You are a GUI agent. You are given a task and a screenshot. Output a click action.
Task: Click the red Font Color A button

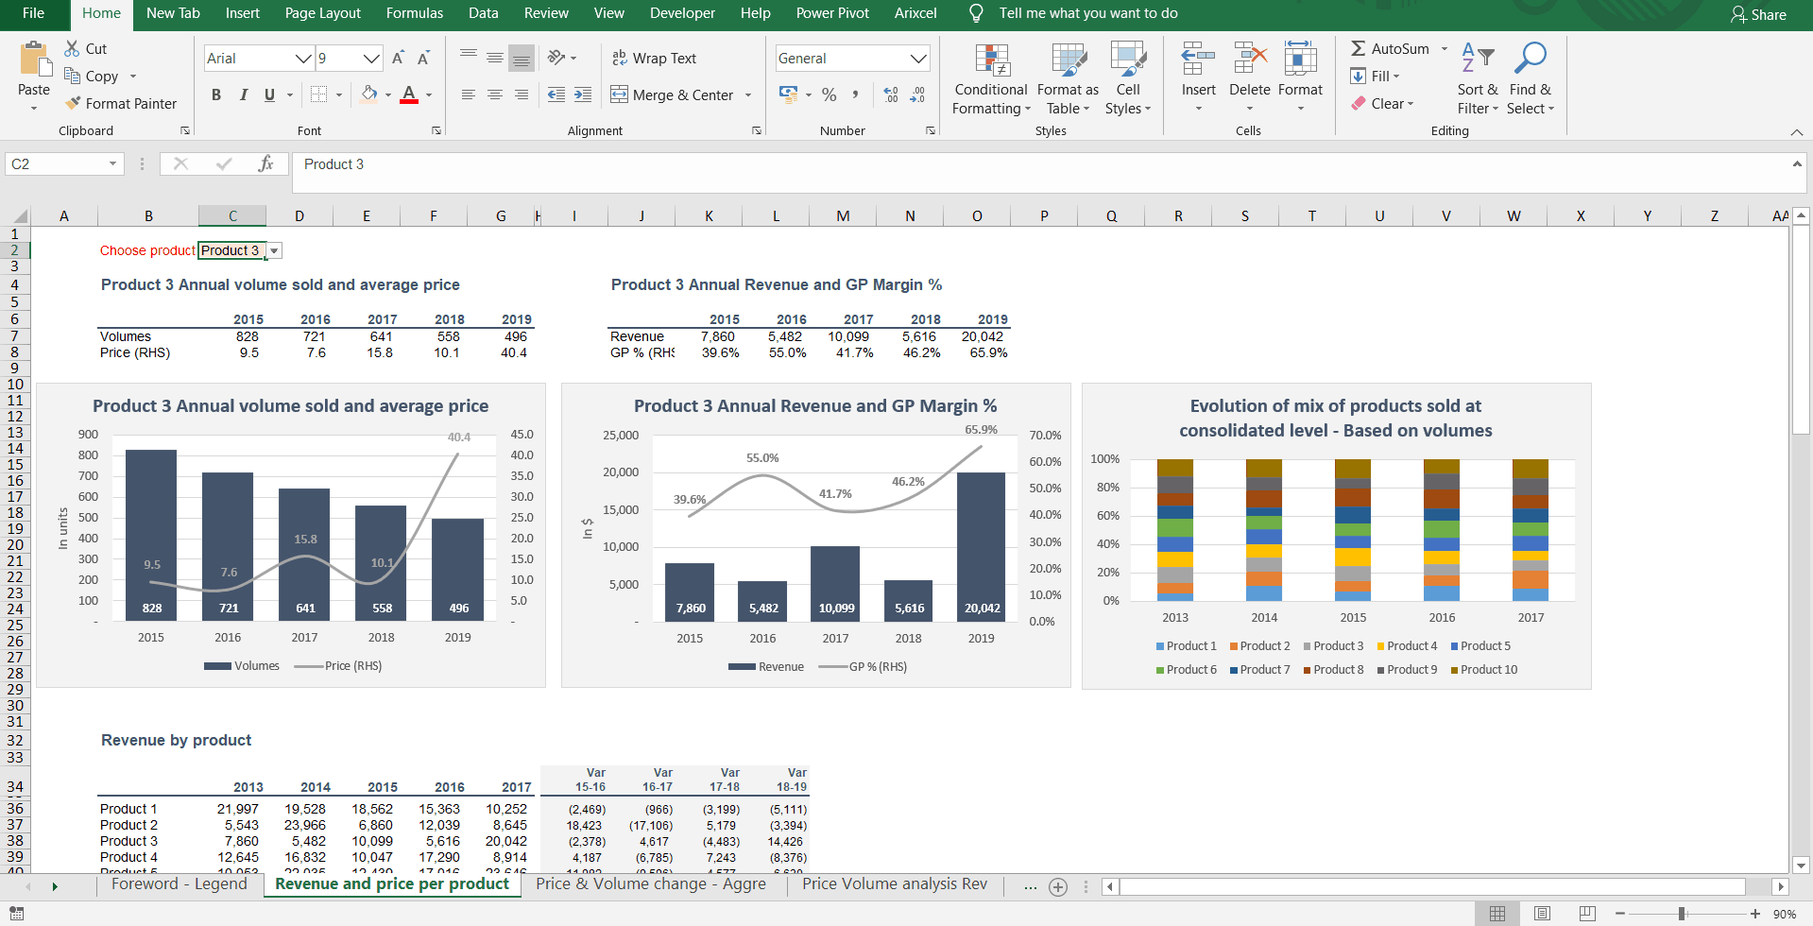point(409,94)
